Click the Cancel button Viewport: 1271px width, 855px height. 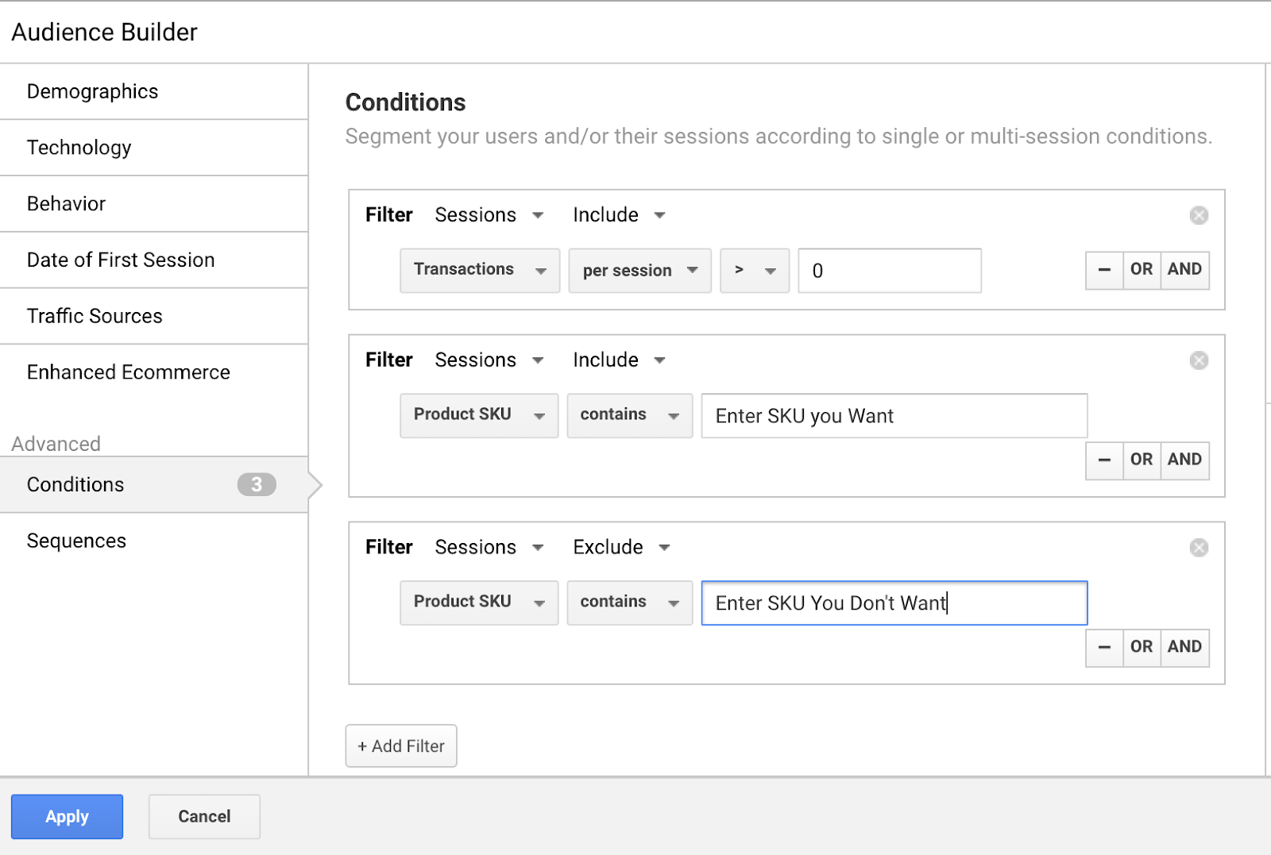[x=204, y=817]
